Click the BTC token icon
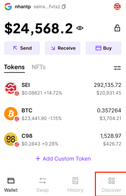 [x=11, y=114]
